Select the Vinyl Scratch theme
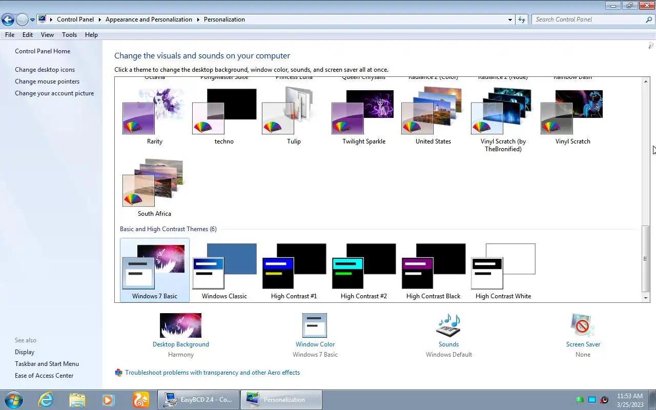The image size is (656, 410). click(x=572, y=116)
